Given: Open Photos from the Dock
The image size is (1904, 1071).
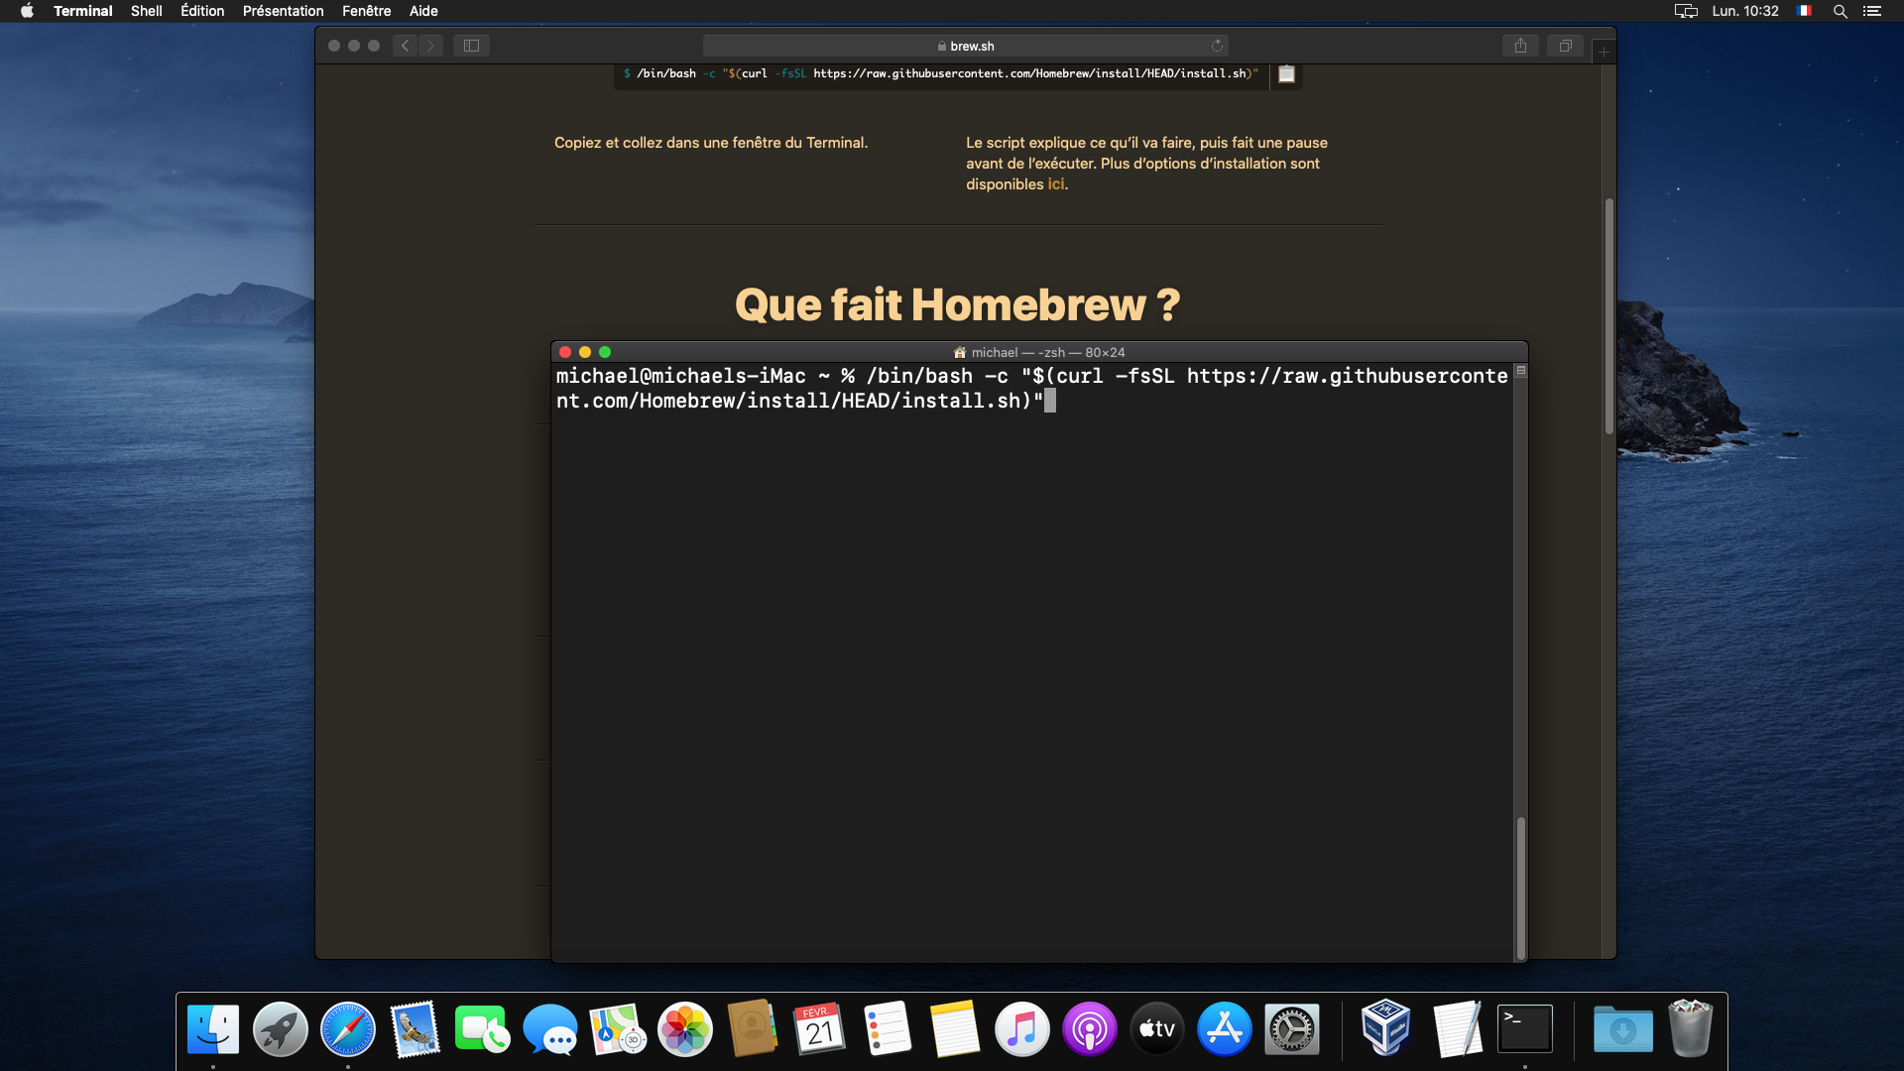Looking at the screenshot, I should [x=685, y=1028].
